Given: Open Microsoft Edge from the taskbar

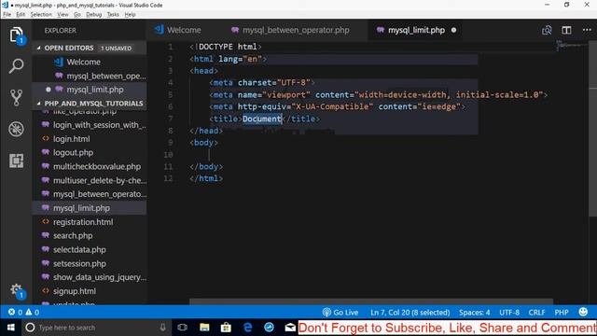Looking at the screenshot, I should (247, 328).
